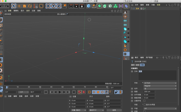Open 绝对尺寸 size dropdown
Viewport: 181px width, 112px height.
(x=96, y=110)
